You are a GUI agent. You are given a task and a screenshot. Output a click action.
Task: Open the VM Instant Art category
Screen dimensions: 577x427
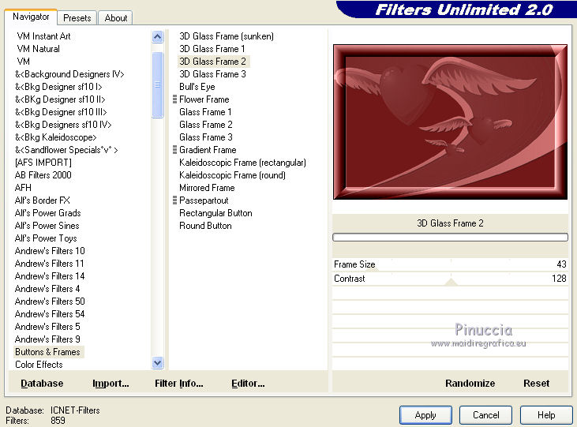point(43,36)
